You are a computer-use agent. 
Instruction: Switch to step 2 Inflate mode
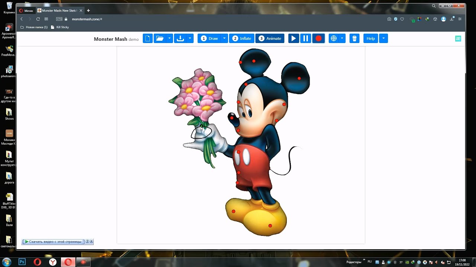tap(242, 39)
